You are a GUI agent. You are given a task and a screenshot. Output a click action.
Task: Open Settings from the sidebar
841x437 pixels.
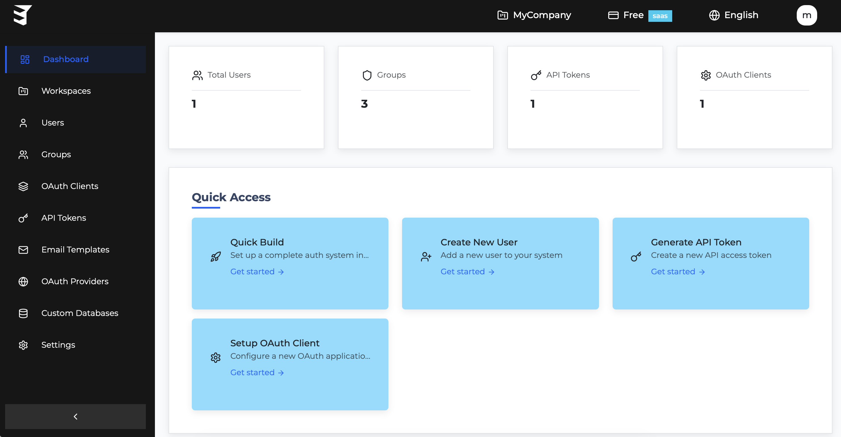click(75, 345)
